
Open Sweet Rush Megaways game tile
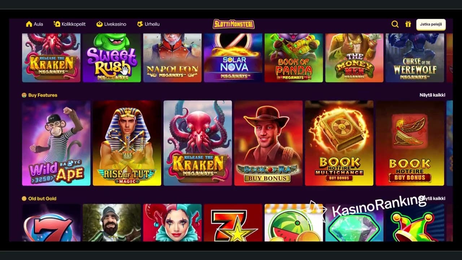(112, 58)
